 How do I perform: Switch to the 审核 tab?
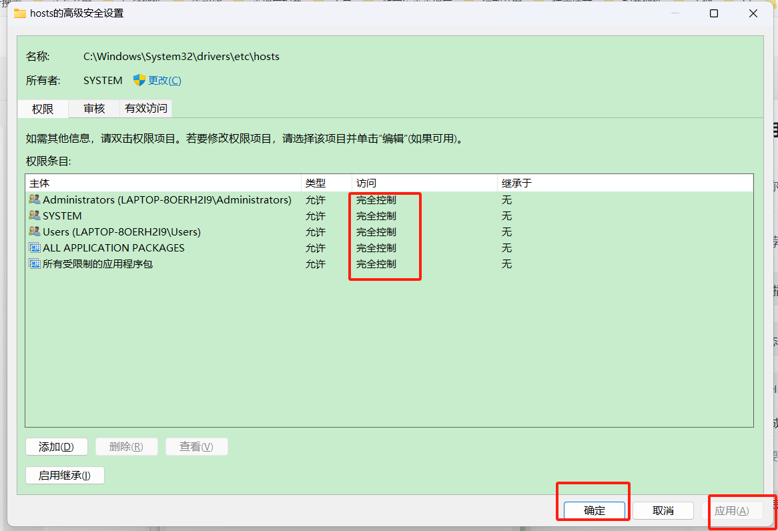click(94, 108)
